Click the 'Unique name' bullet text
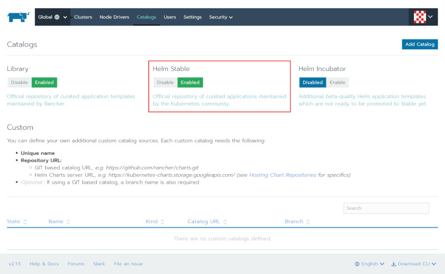The width and height of the screenshot is (445, 274). pyautogui.click(x=38, y=153)
